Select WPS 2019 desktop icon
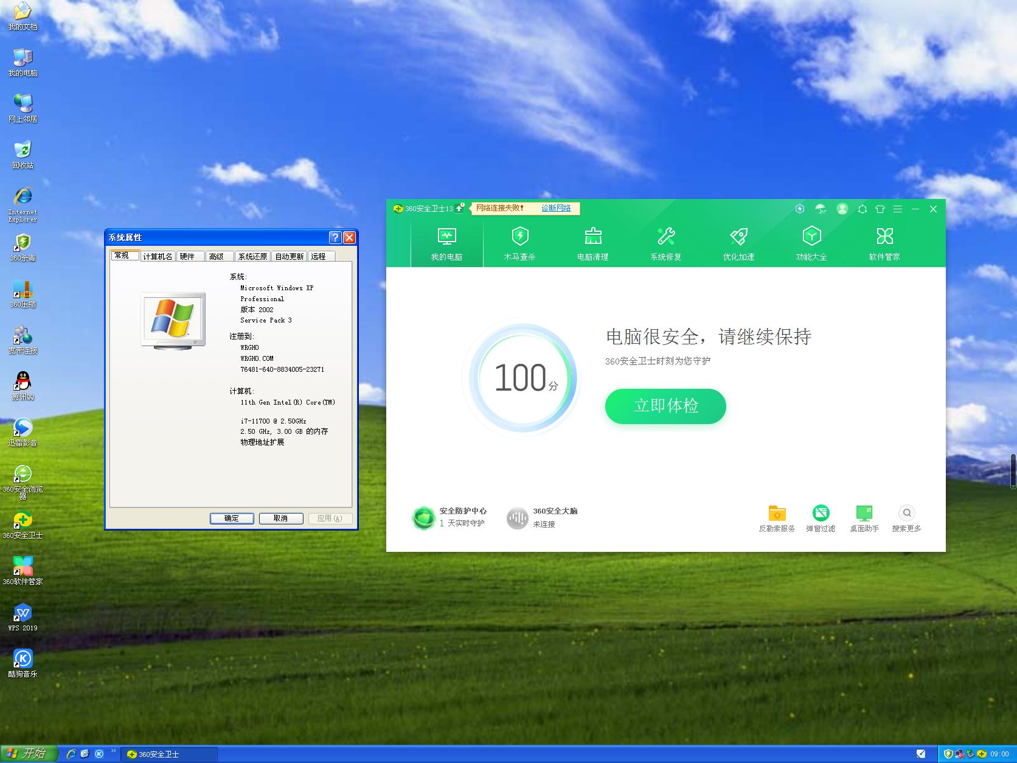This screenshot has height=763, width=1017. pos(23,618)
